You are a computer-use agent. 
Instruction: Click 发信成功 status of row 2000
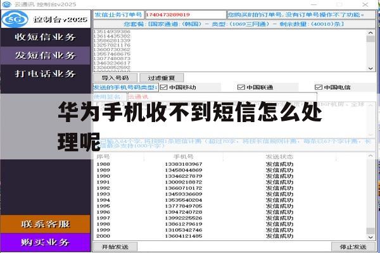(279, 236)
